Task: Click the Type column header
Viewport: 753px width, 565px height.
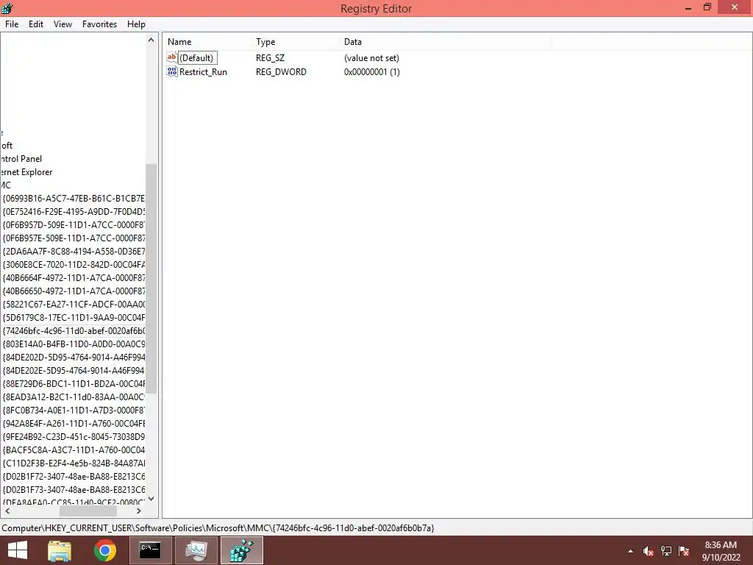Action: pyautogui.click(x=296, y=42)
